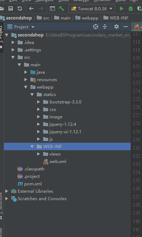142x237 pixels.
Task: Open the Analyze menu
Action: 81,1
